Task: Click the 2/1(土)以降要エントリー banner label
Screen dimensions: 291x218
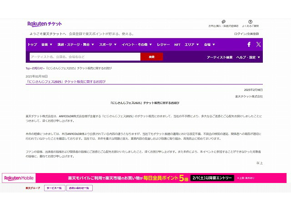Action: point(212,178)
